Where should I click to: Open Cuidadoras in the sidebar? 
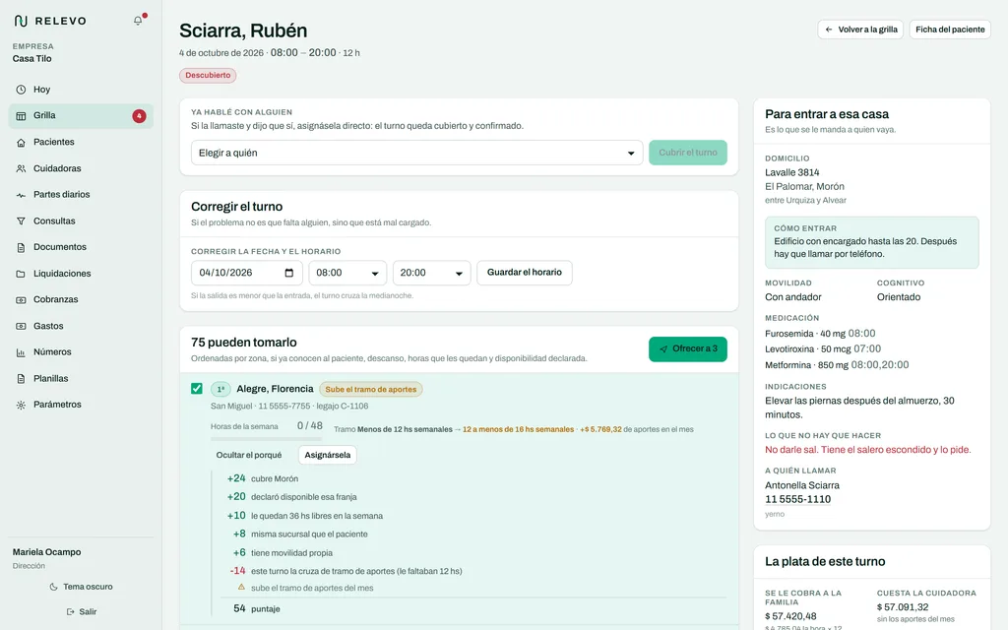coord(81,168)
